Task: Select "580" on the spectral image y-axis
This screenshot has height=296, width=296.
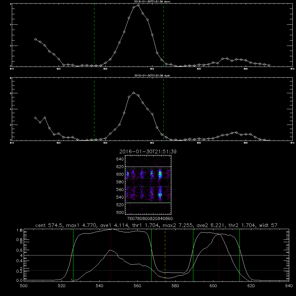Action: click(x=120, y=182)
